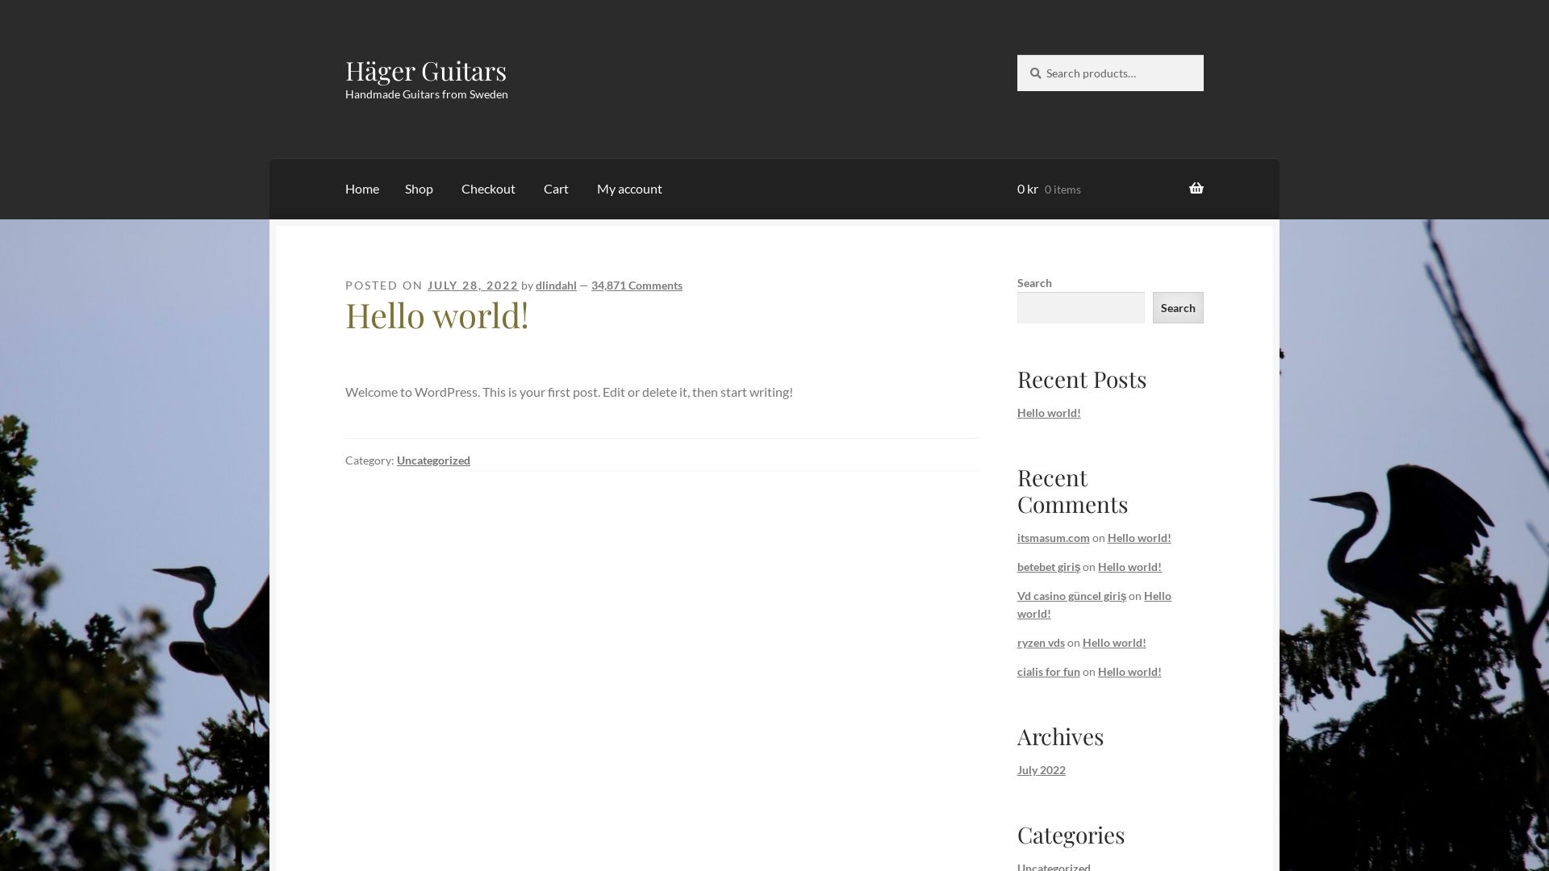Open author dlindahl's archive
1549x871 pixels.
(x=556, y=285)
